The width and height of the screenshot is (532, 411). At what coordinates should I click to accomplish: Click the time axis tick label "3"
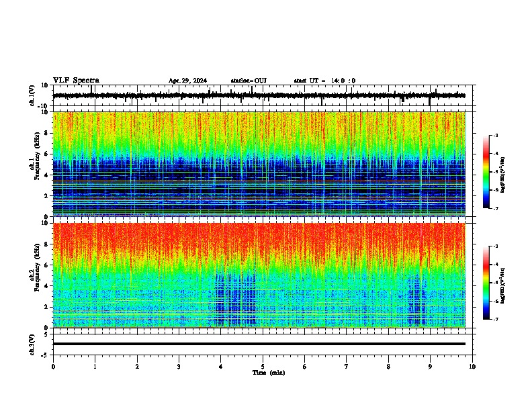(x=179, y=367)
